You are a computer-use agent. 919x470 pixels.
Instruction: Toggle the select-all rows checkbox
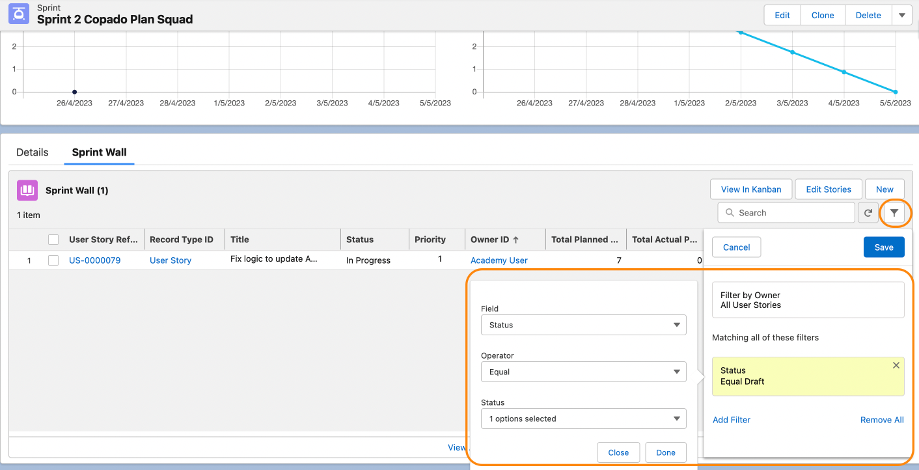pyautogui.click(x=53, y=240)
